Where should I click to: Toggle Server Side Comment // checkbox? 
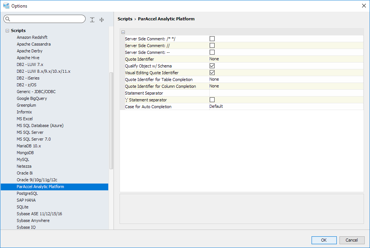tap(212, 45)
